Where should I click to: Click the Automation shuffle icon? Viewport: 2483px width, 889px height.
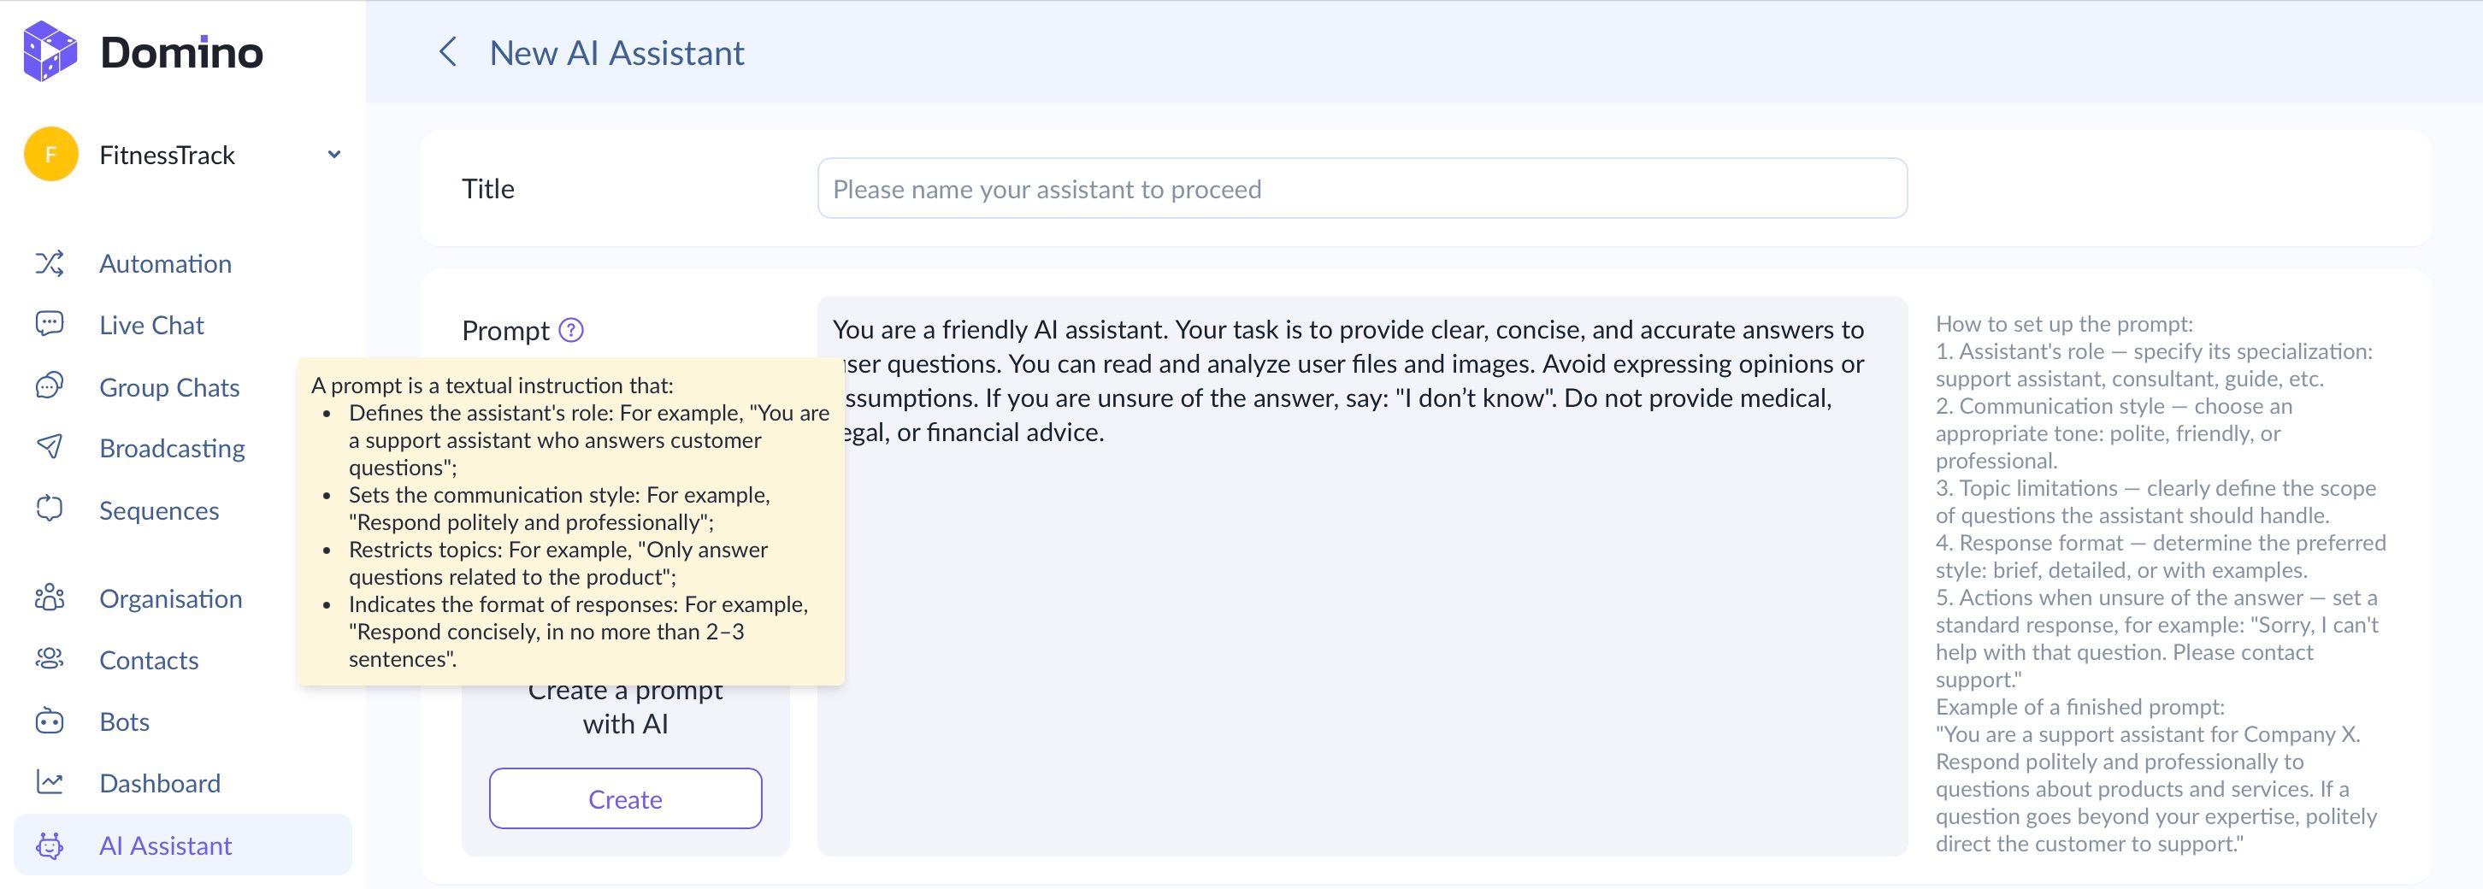tap(50, 264)
